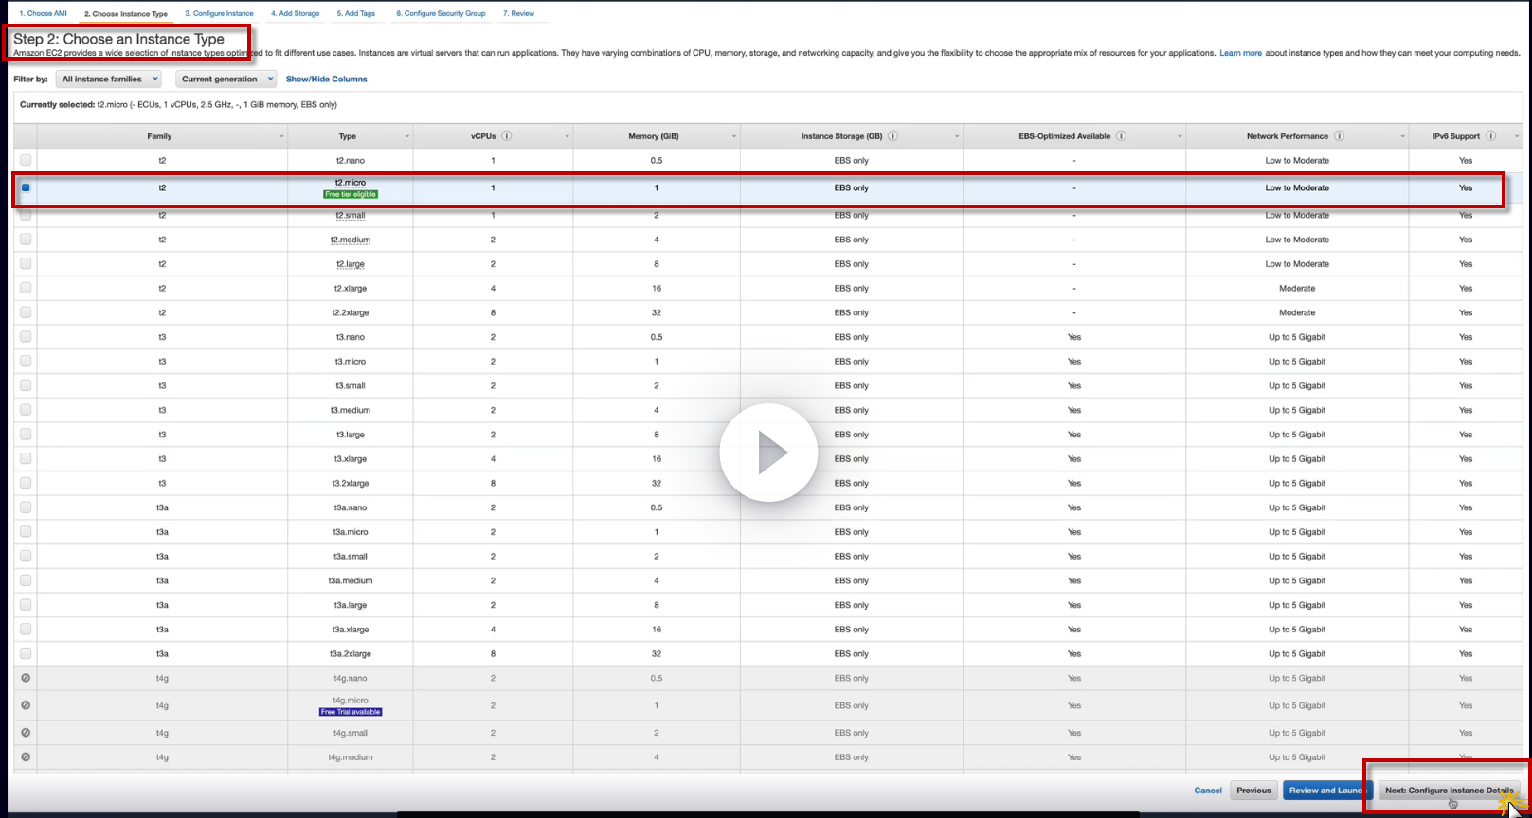Click the Network Performance column sort arrow
1532x818 pixels.
pyautogui.click(x=1403, y=137)
